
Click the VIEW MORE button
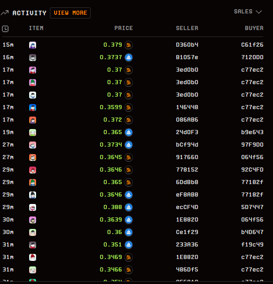[70, 13]
